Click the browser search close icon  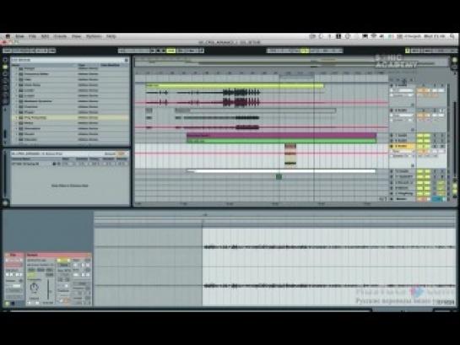127,60
